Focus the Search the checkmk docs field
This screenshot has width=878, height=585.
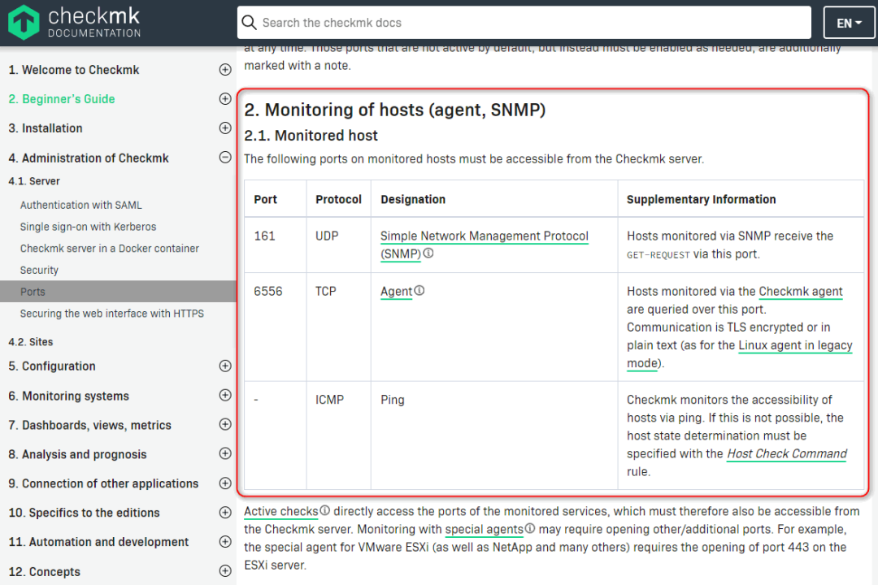(x=528, y=23)
